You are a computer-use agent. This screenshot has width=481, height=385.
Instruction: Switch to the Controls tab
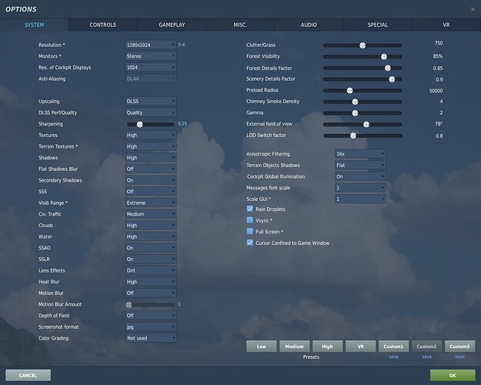click(103, 25)
